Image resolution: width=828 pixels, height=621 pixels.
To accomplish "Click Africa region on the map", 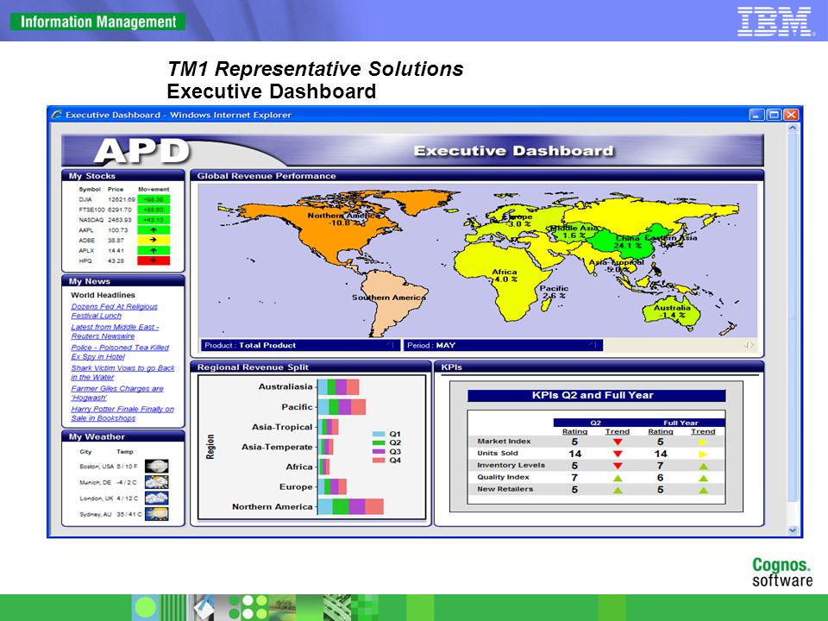I will click(502, 279).
